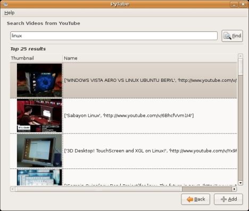Sort by the Thumbnail column header
The image size is (249, 211).
coord(36,58)
